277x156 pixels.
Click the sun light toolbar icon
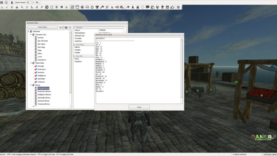pyautogui.click(x=57, y=7)
